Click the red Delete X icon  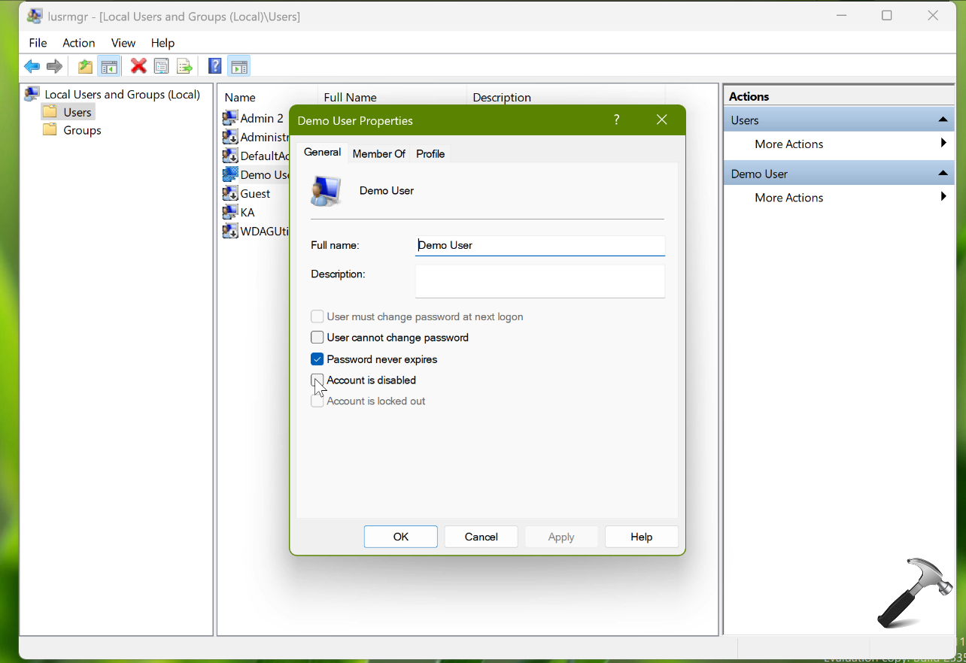point(138,67)
